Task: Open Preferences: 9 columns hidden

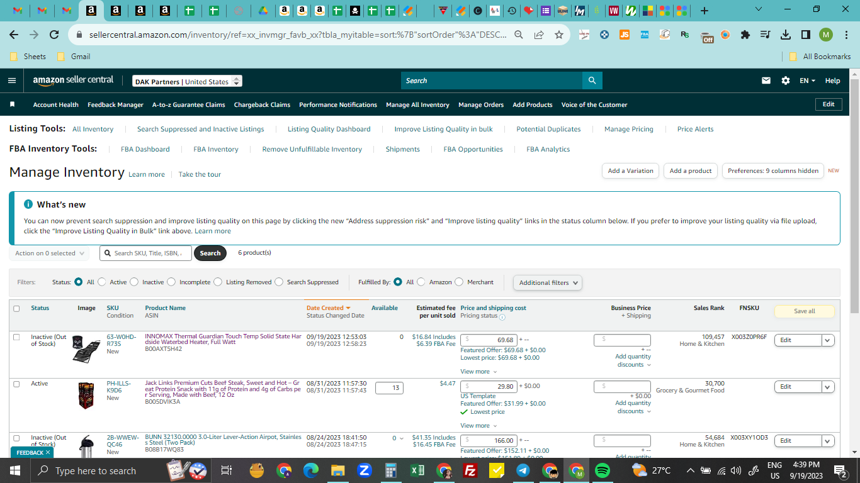Action: (x=773, y=170)
